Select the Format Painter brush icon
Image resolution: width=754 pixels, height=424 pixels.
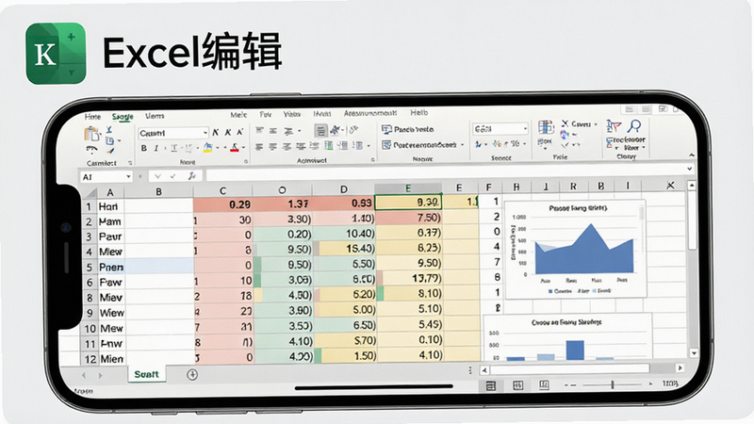(110, 152)
